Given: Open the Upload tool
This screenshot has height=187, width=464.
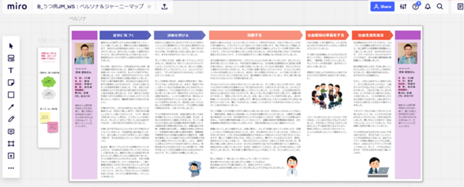Looking at the screenshot, I should click(x=11, y=156).
